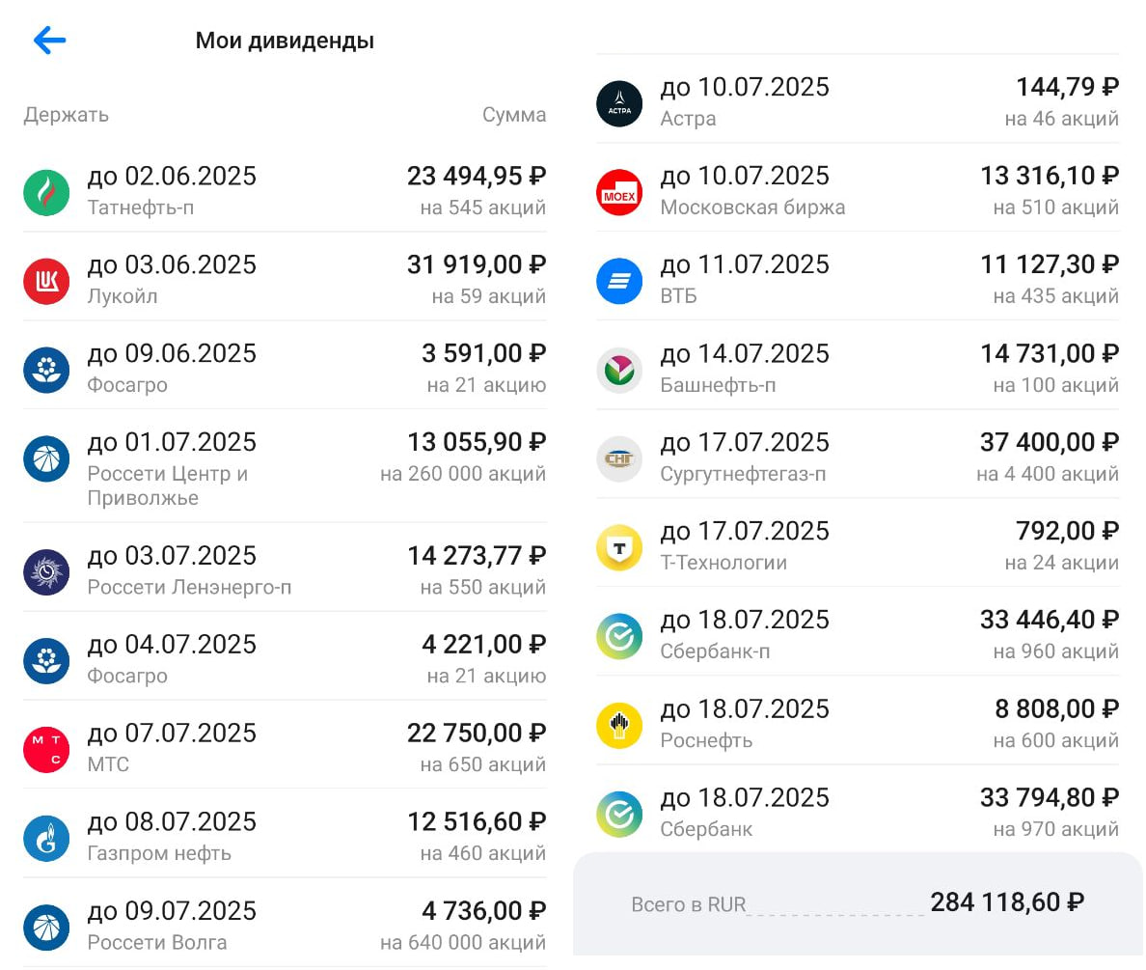Viewport: 1146px width, 970px height.
Task: Open Россети Центр и Приволжье dividend row
Action: point(285,468)
